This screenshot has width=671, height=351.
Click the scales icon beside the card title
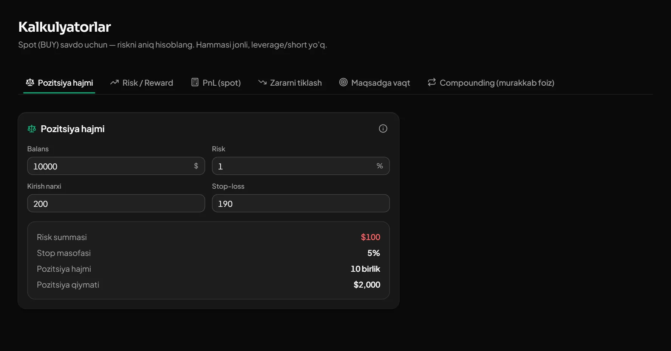click(x=32, y=129)
